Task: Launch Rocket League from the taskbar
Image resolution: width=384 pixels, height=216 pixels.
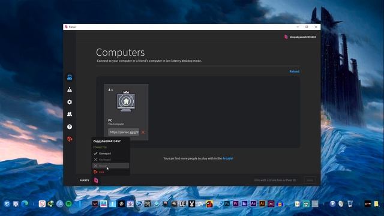Action: (139, 204)
